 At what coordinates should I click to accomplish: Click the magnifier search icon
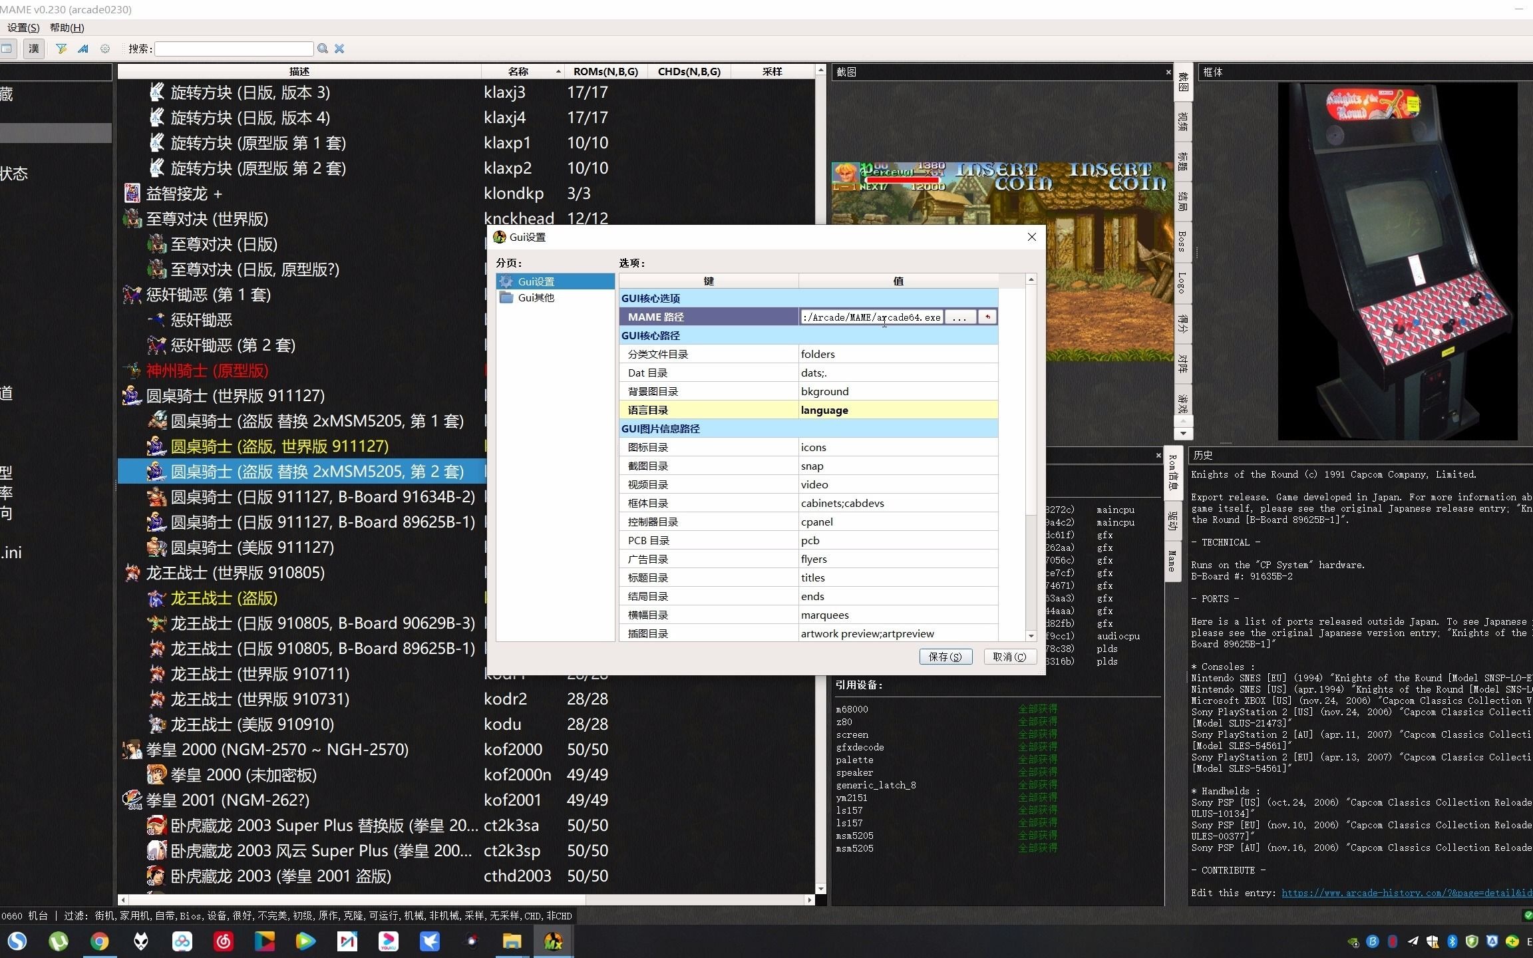323,49
